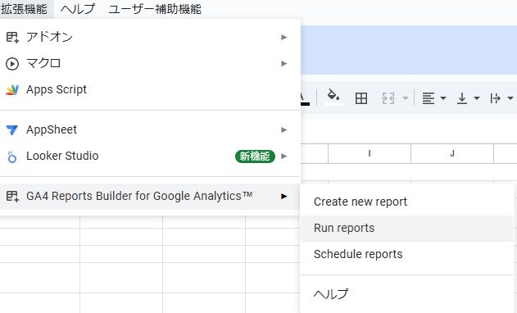Click the AppSheet logo icon
The width and height of the screenshot is (517, 313).
pyautogui.click(x=12, y=130)
